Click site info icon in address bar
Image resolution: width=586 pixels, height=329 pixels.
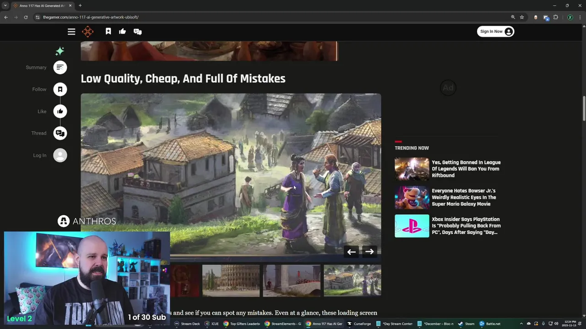[x=38, y=17]
